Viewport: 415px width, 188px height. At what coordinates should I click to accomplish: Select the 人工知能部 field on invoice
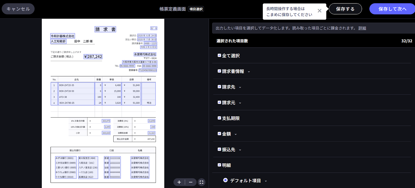58,41
